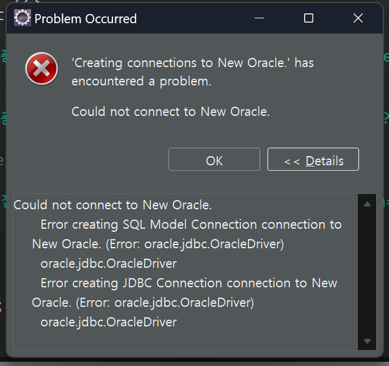Click the details scrollbar up arrow
The height and width of the screenshot is (366, 389).
click(367, 204)
